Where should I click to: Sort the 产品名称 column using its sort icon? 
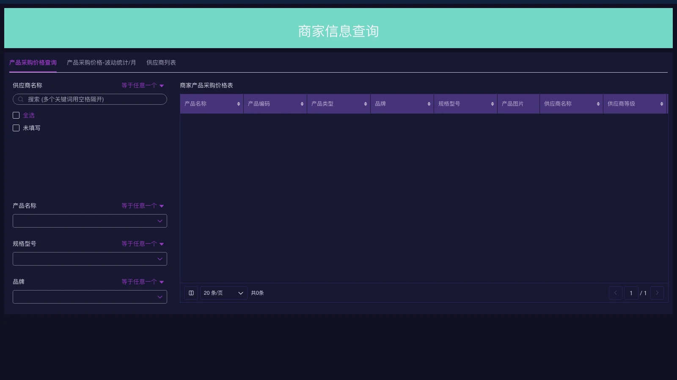238,103
